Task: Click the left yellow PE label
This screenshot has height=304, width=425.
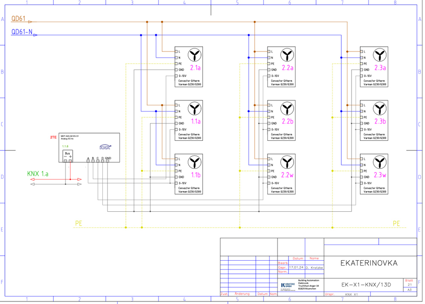Action: [x=79, y=223]
